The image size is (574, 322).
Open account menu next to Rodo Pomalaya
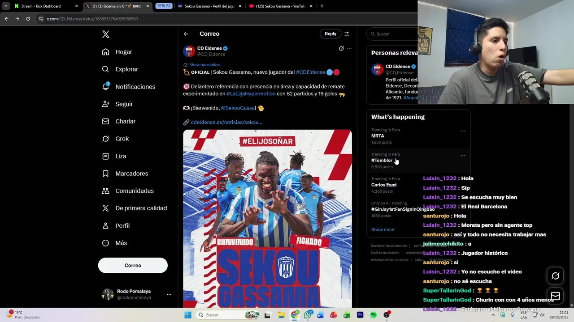169,294
